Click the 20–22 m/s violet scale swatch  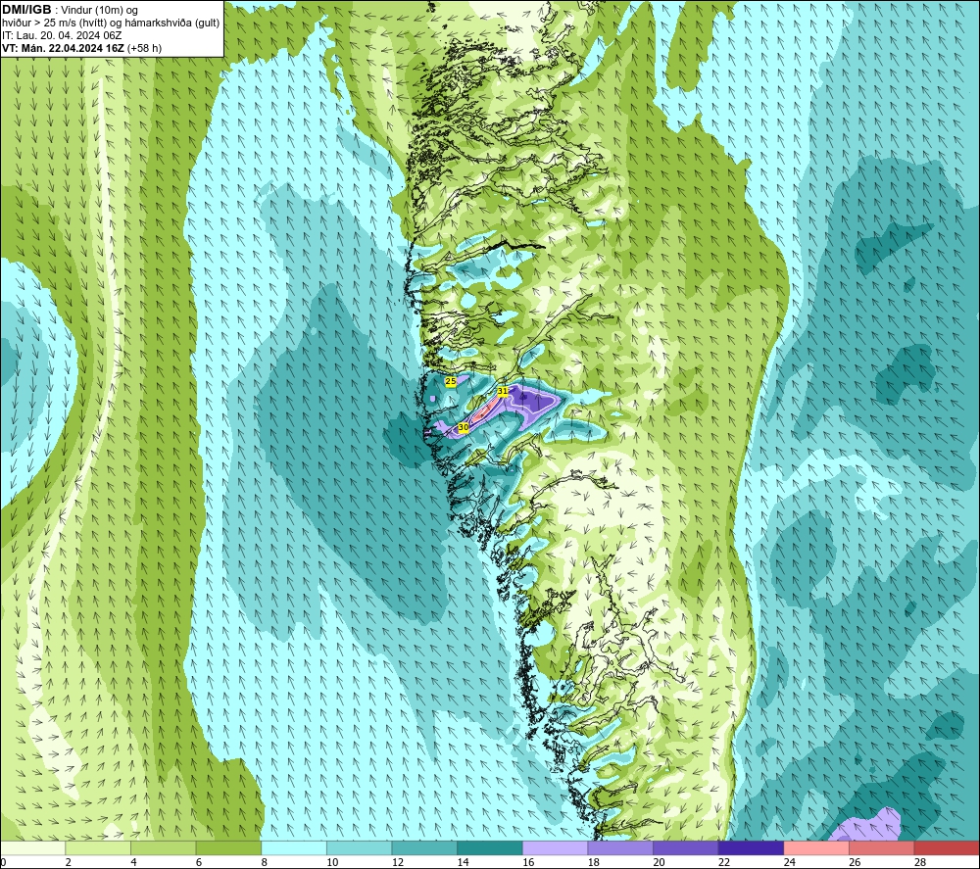tap(686, 848)
